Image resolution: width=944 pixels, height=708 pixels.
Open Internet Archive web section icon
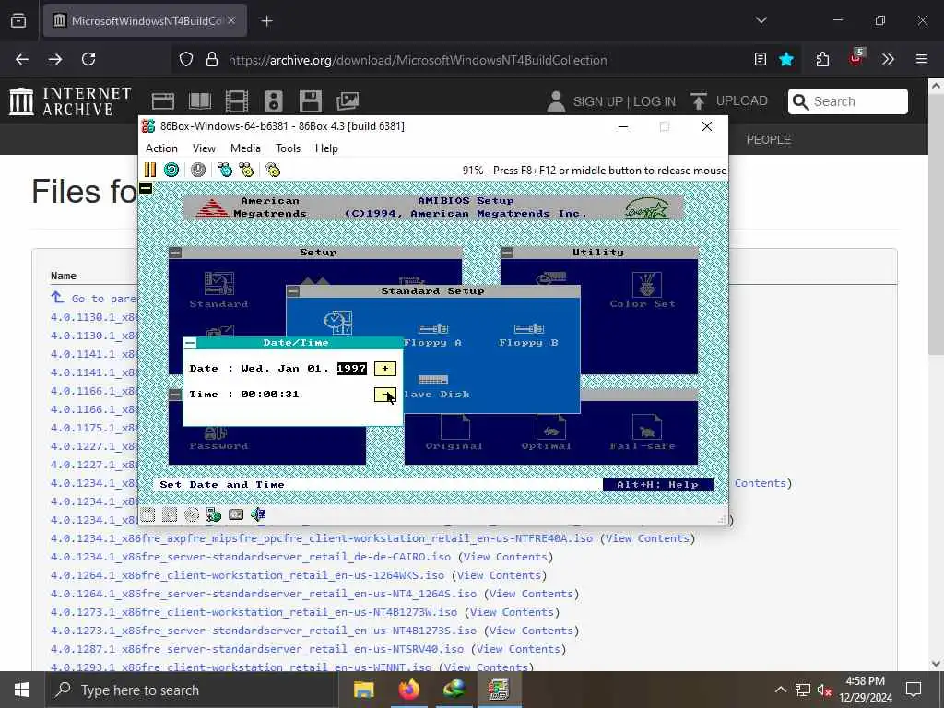coord(162,101)
